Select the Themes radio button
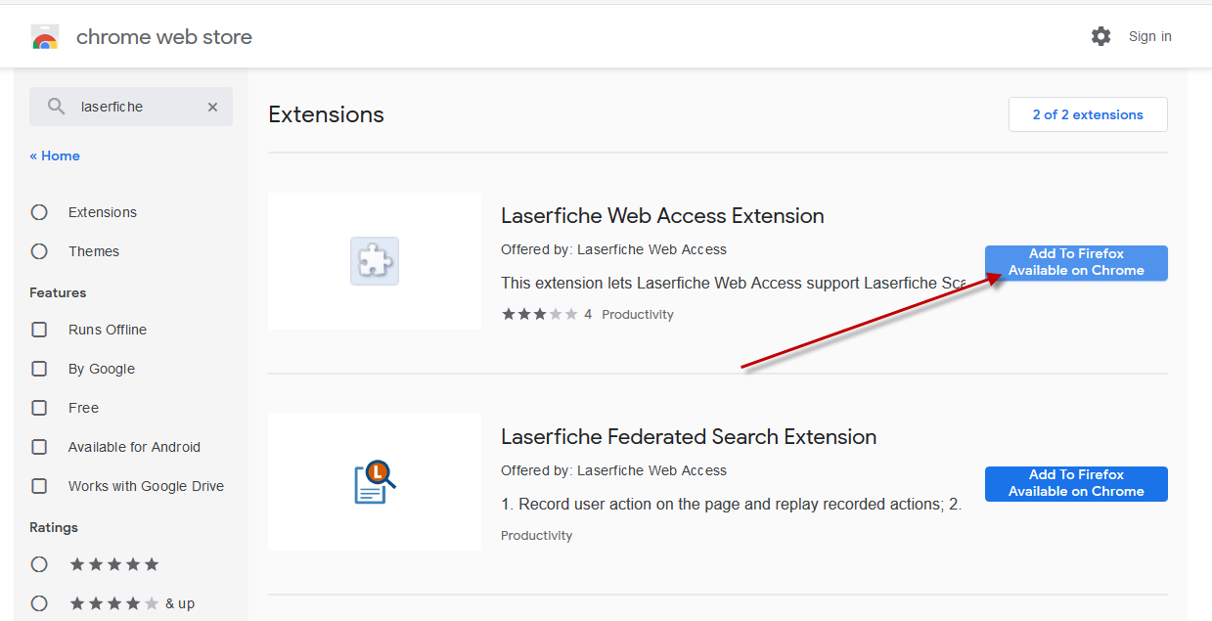 coord(39,251)
